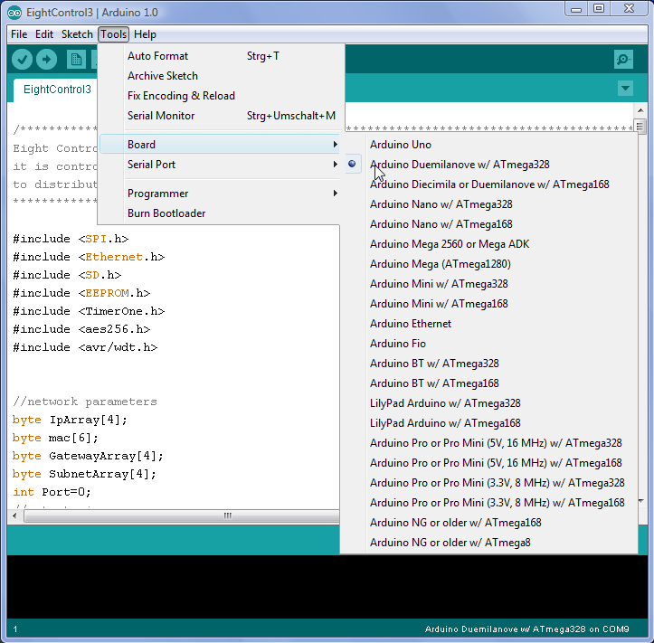Open the Serial Monitor magnifier icon
The height and width of the screenshot is (643, 654).
623,59
